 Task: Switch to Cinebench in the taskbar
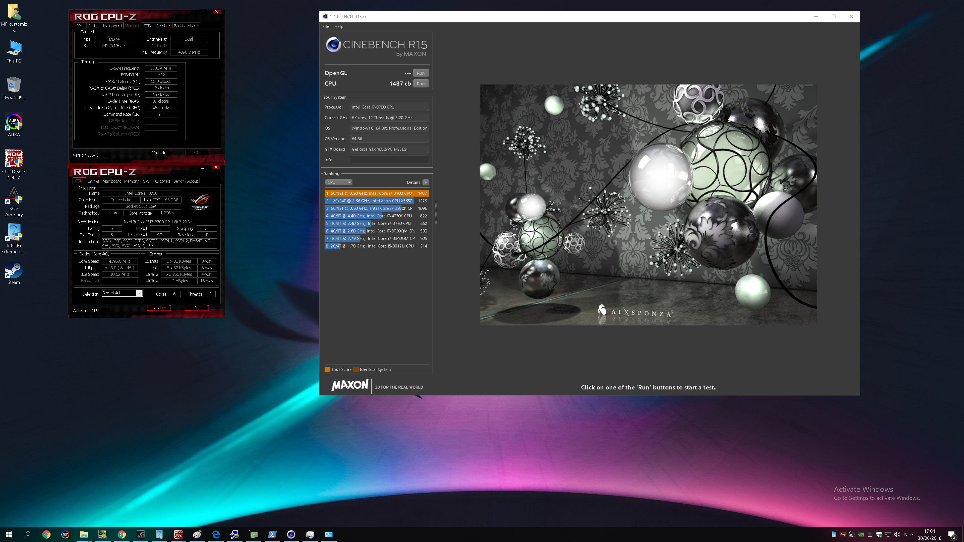coord(291,534)
